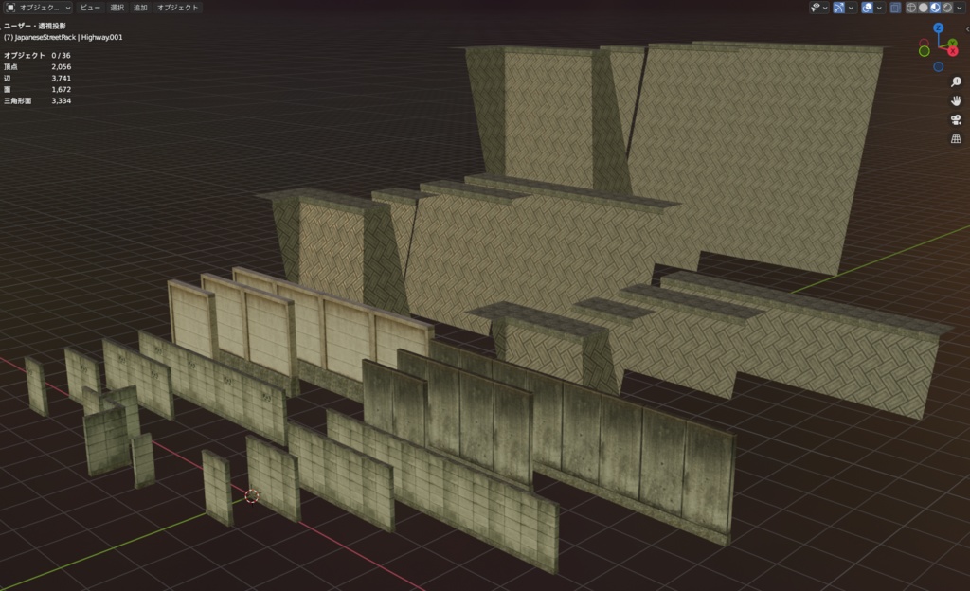Click the 三角形面 3,334 statistic
Image resolution: width=970 pixels, height=591 pixels.
pyautogui.click(x=37, y=100)
